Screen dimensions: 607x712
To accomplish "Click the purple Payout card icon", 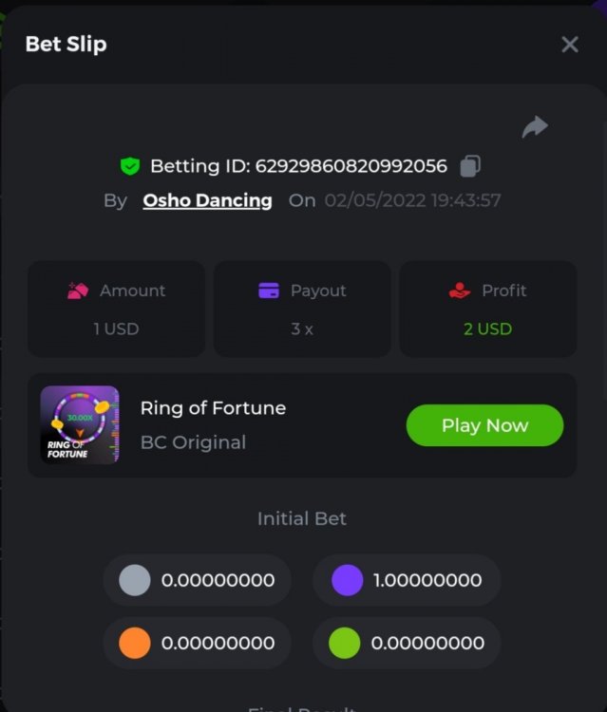I will tap(269, 290).
